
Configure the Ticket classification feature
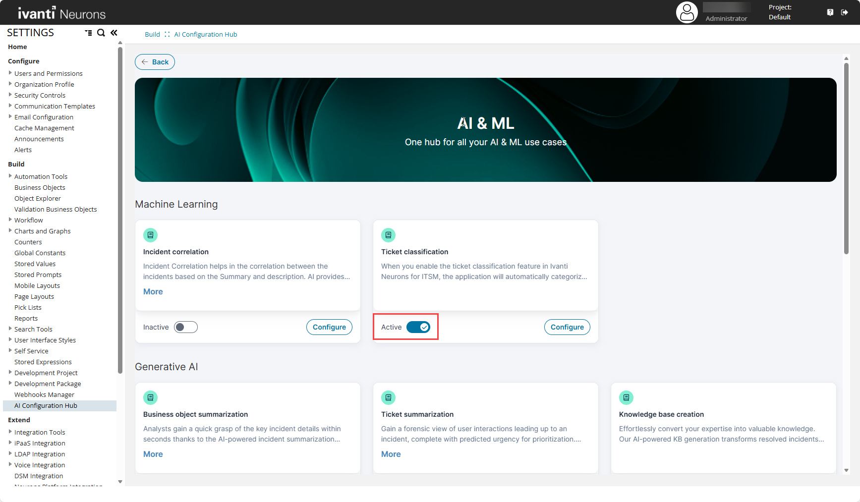pos(567,327)
